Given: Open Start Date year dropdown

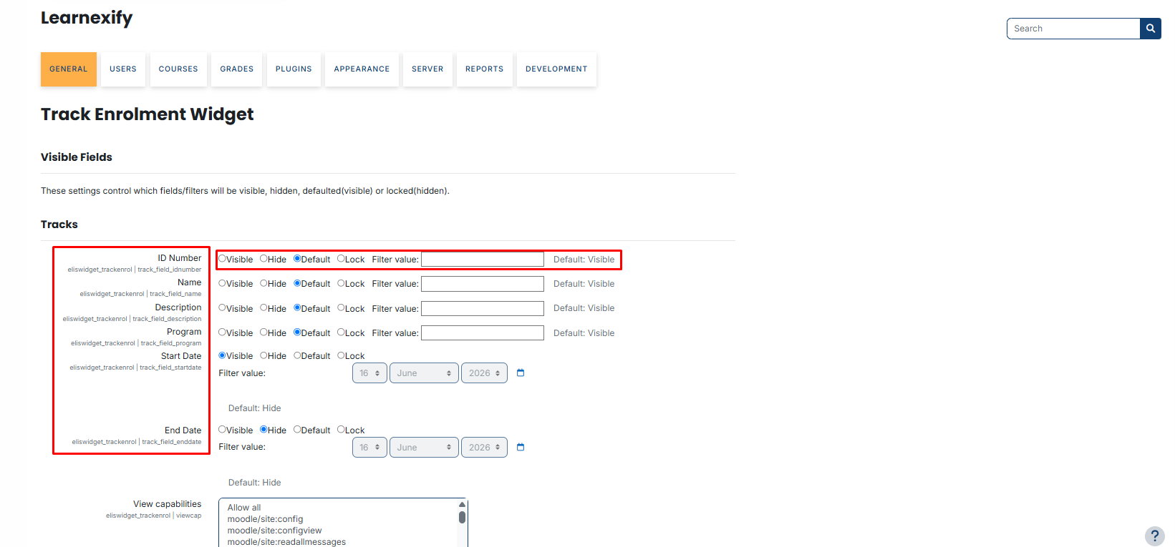Looking at the screenshot, I should 484,373.
